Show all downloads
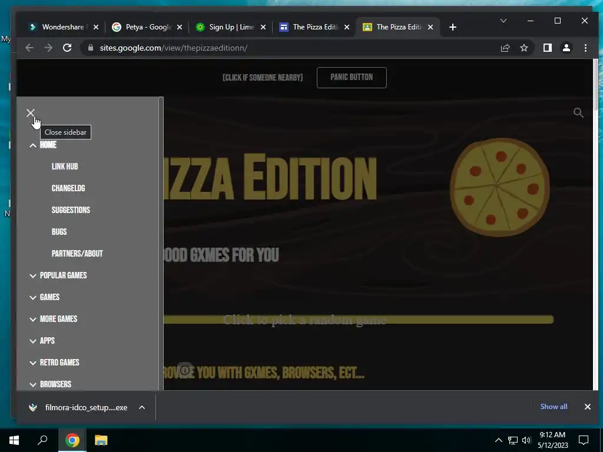Image resolution: width=603 pixels, height=452 pixels. (x=554, y=407)
